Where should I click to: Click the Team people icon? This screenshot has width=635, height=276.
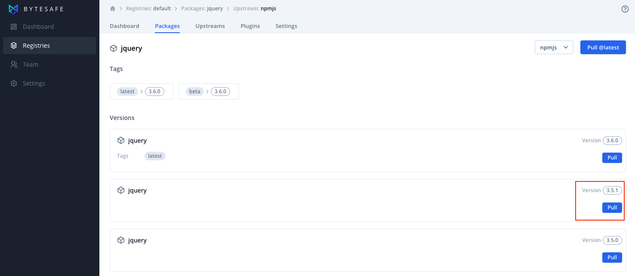click(x=14, y=64)
